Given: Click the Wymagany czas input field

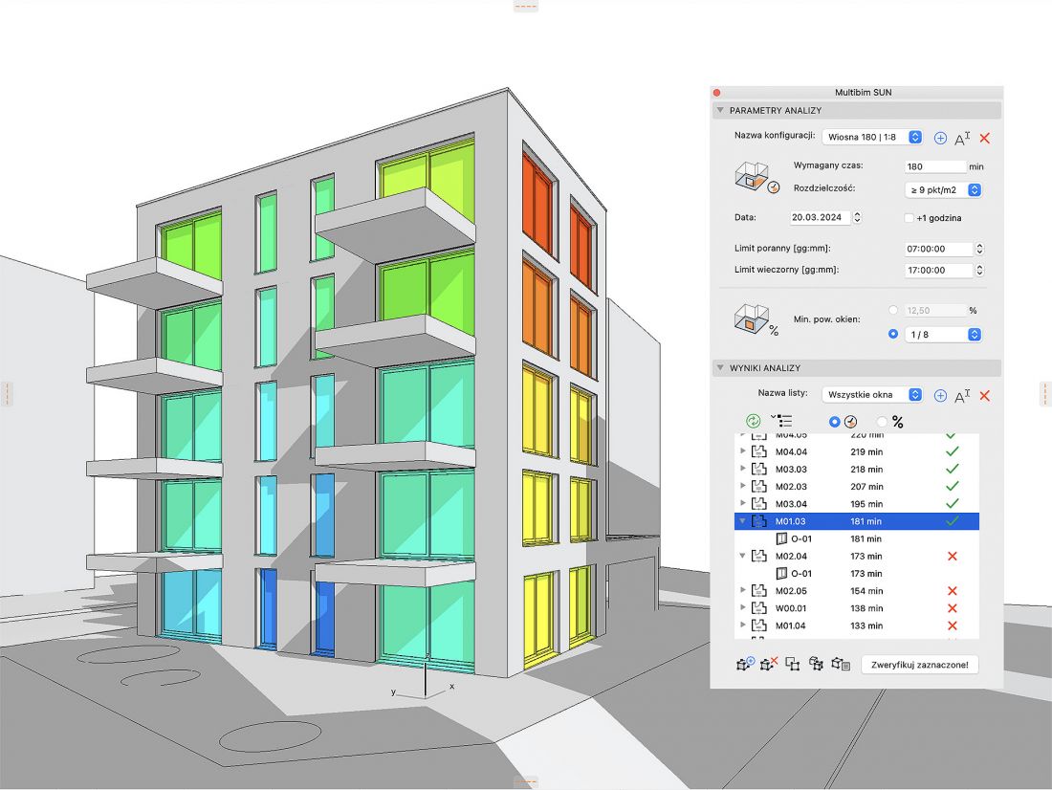Looking at the screenshot, I should 935,166.
